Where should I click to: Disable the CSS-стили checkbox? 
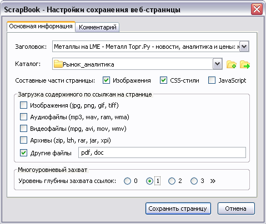[x=163, y=80]
